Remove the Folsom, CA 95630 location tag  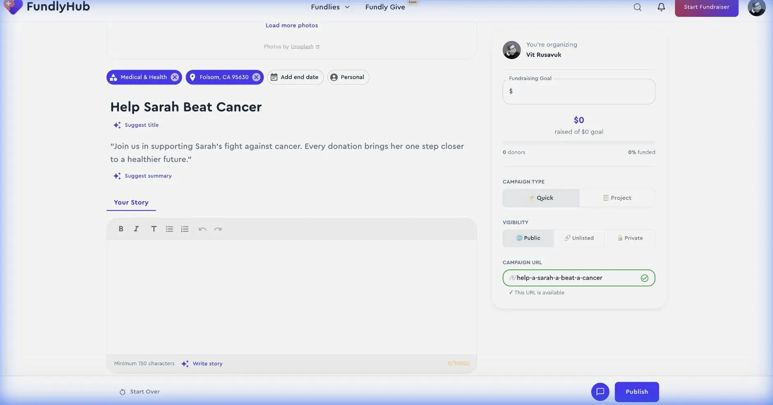pyautogui.click(x=256, y=77)
